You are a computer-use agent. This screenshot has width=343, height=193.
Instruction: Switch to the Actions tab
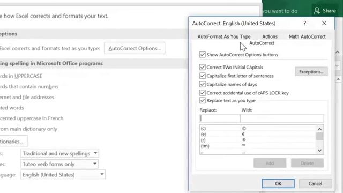coord(270,36)
